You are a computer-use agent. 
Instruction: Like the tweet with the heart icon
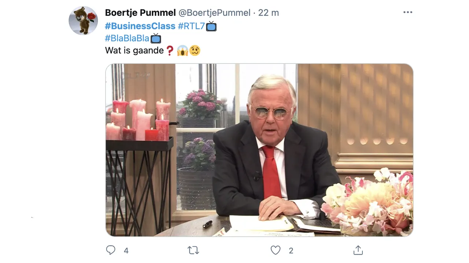tap(276, 250)
